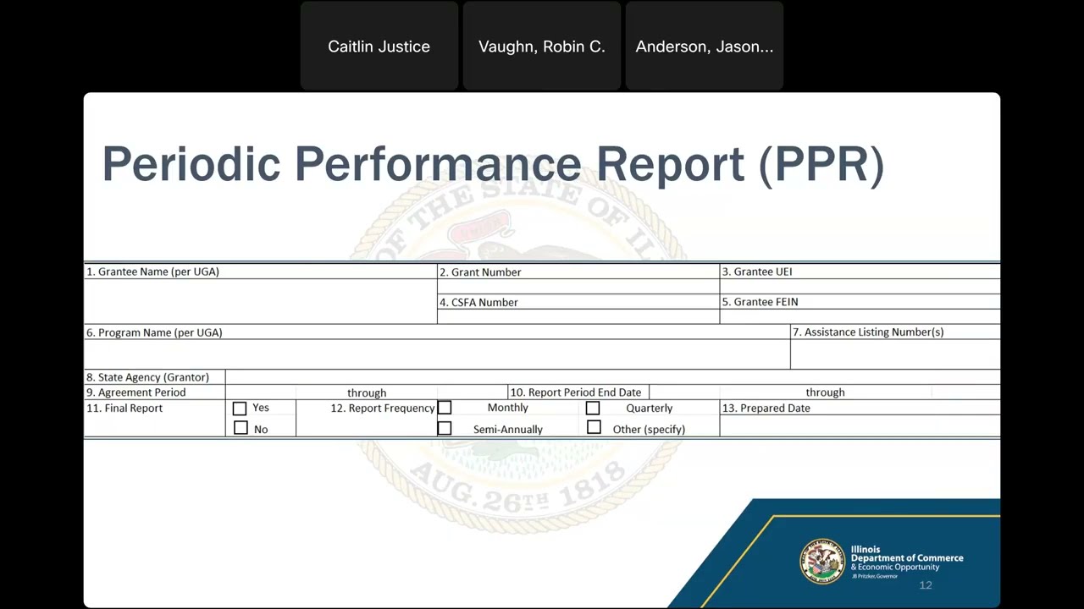Click the Illinois Department of Commerce seal logo
Image resolution: width=1084 pixels, height=609 pixels.
tap(822, 562)
